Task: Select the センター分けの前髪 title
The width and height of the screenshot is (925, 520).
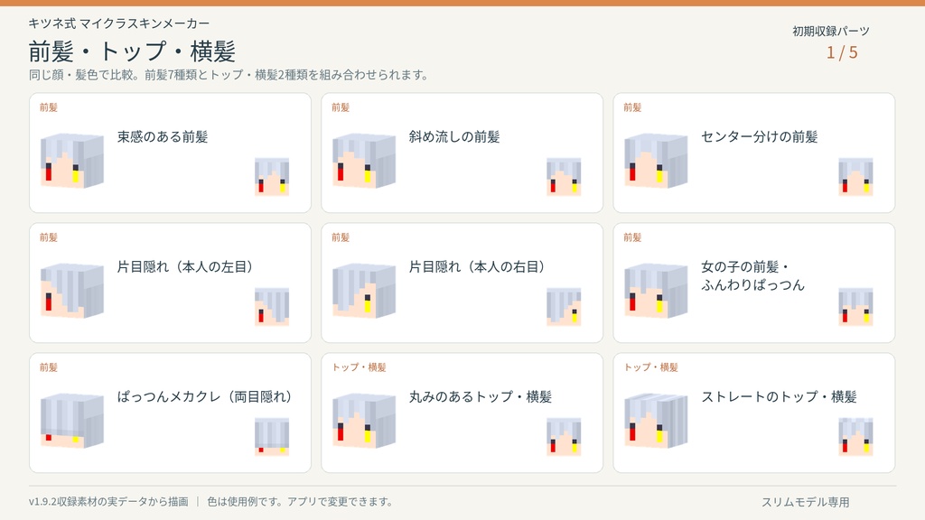Action: click(x=759, y=137)
